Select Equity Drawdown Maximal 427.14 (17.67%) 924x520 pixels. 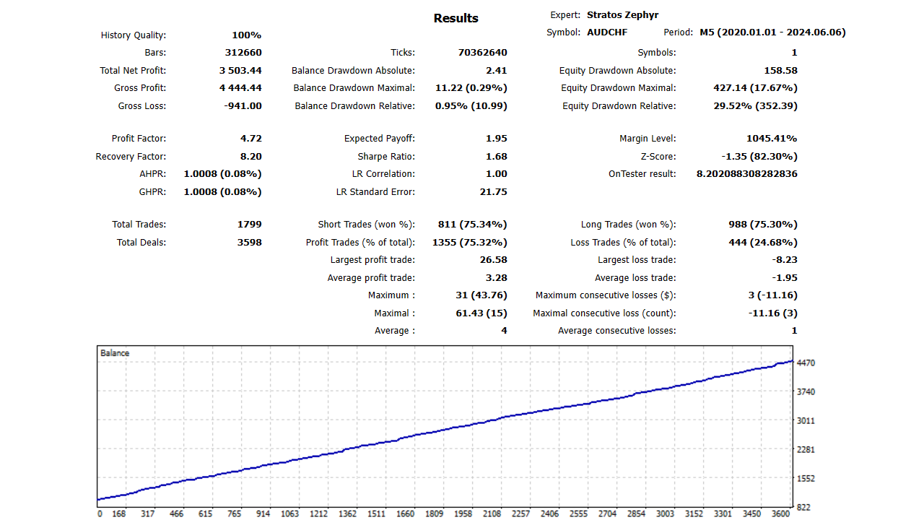(755, 88)
